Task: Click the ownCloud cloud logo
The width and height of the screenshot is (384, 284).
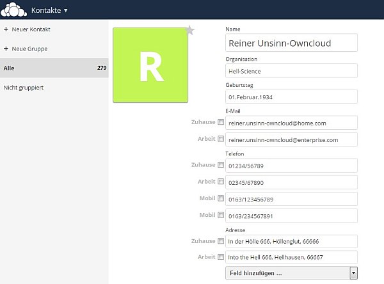Action: pyautogui.click(x=14, y=10)
